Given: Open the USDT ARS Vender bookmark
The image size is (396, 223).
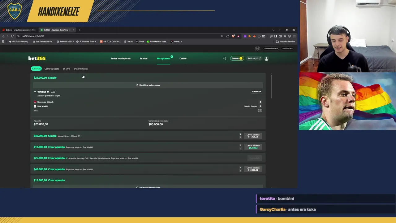Looking at the screenshot, I should pos(19,42).
